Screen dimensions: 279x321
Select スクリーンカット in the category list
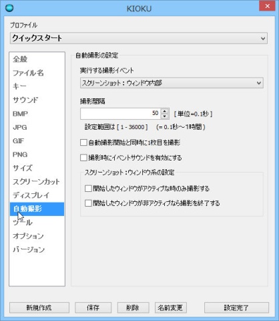[x=37, y=182]
